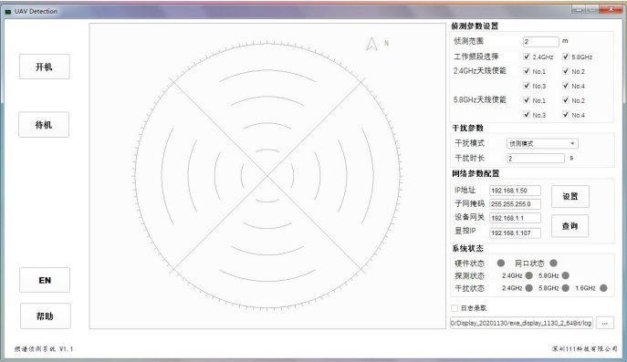Click the 系统状态 section heading
627x362 pixels.
click(x=467, y=249)
